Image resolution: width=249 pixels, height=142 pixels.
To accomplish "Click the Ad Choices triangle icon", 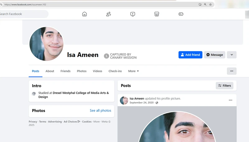I will tap(79, 121).
